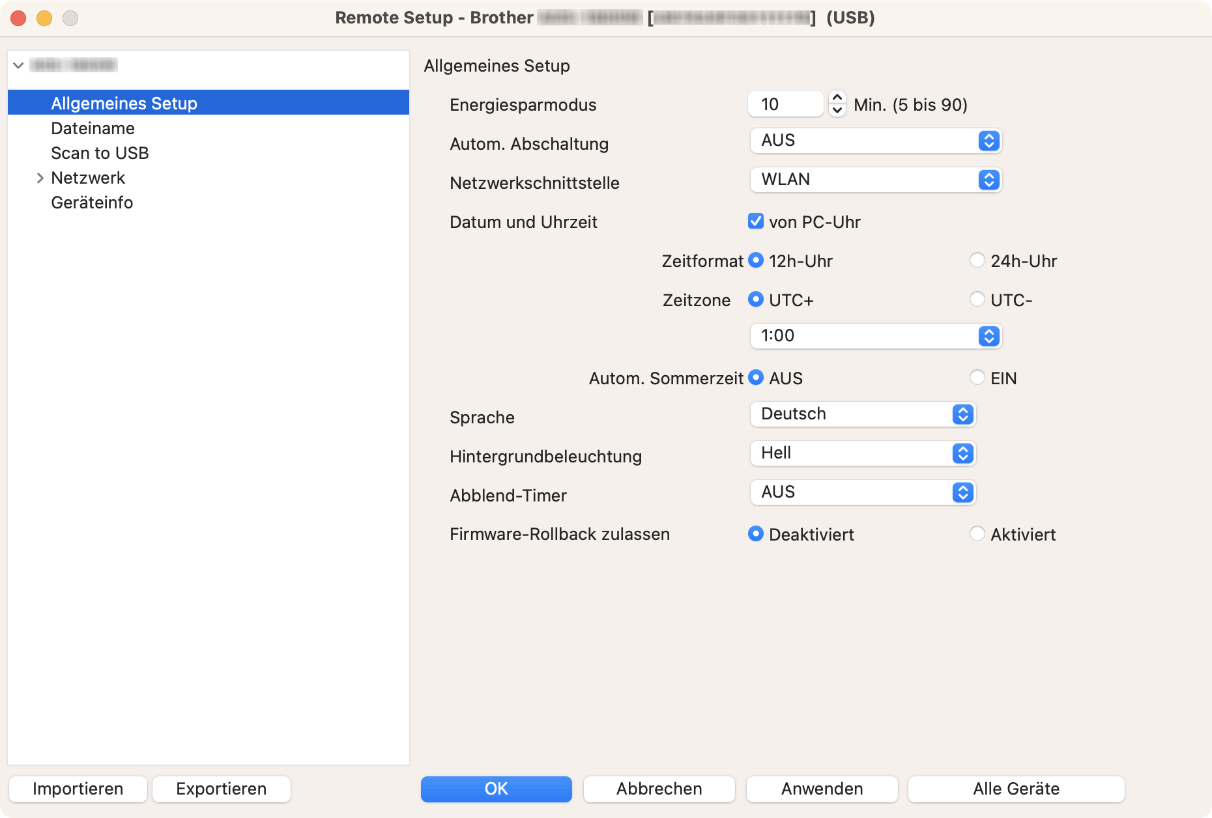1212x818 pixels.
Task: Minimize the Remote Setup window
Action: (x=44, y=18)
